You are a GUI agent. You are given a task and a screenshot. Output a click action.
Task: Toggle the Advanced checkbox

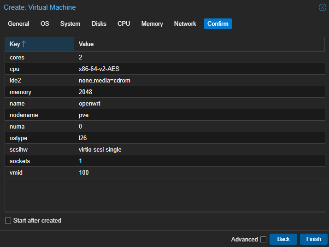click(263, 239)
